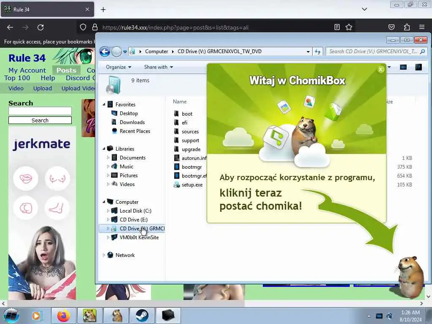The image size is (432, 324).
Task: Click the webpage Search button
Action: [40, 120]
